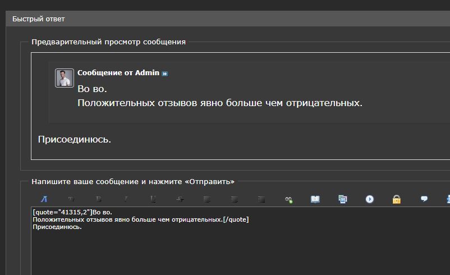Click the speech bubble quote icon
The width and height of the screenshot is (450, 275).
[x=424, y=199]
